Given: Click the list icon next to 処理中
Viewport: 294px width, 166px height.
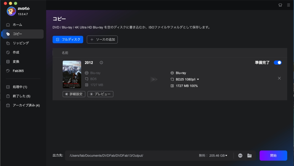Looking at the screenshot, I should click(x=8, y=87).
